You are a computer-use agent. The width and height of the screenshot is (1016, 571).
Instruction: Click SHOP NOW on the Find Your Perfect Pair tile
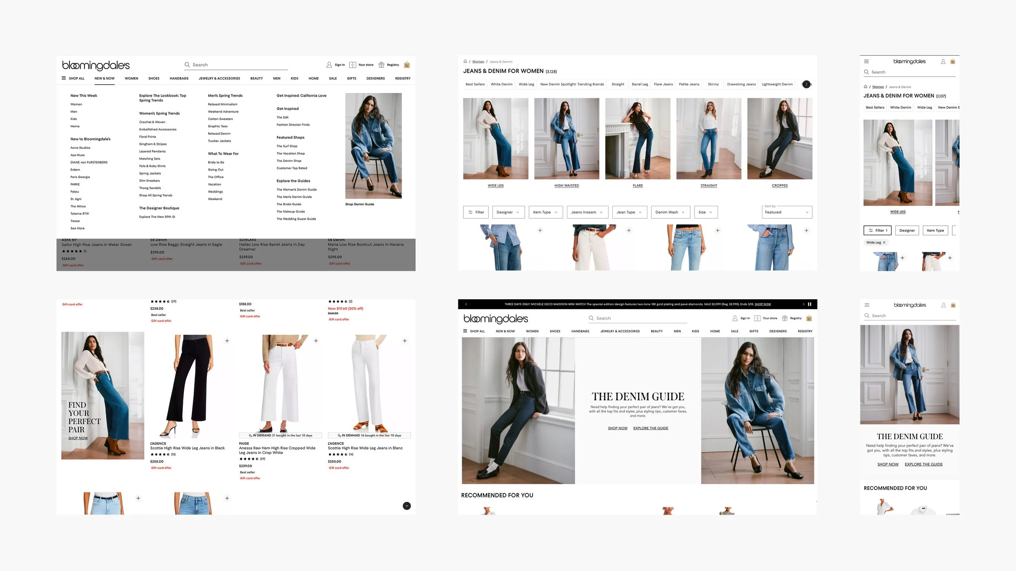(78, 438)
